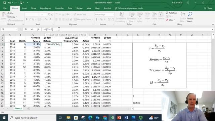This screenshot has width=215, height=121.
Task: Open the weather widget showing 80°F
Action: pyautogui.click(x=154, y=118)
